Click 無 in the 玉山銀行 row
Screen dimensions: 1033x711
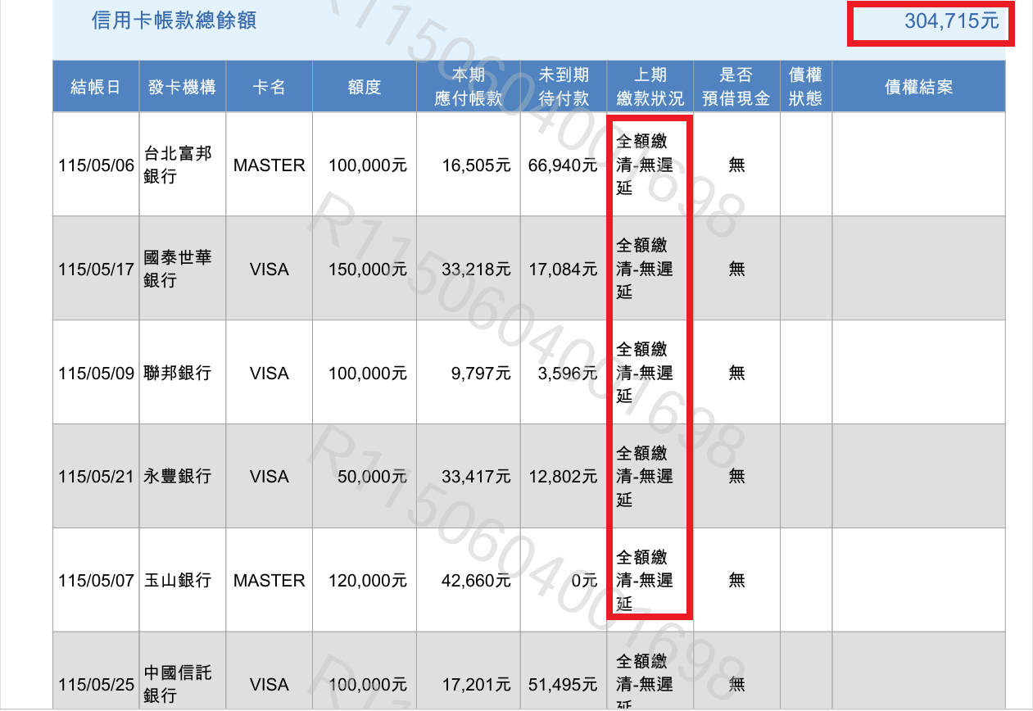[737, 580]
